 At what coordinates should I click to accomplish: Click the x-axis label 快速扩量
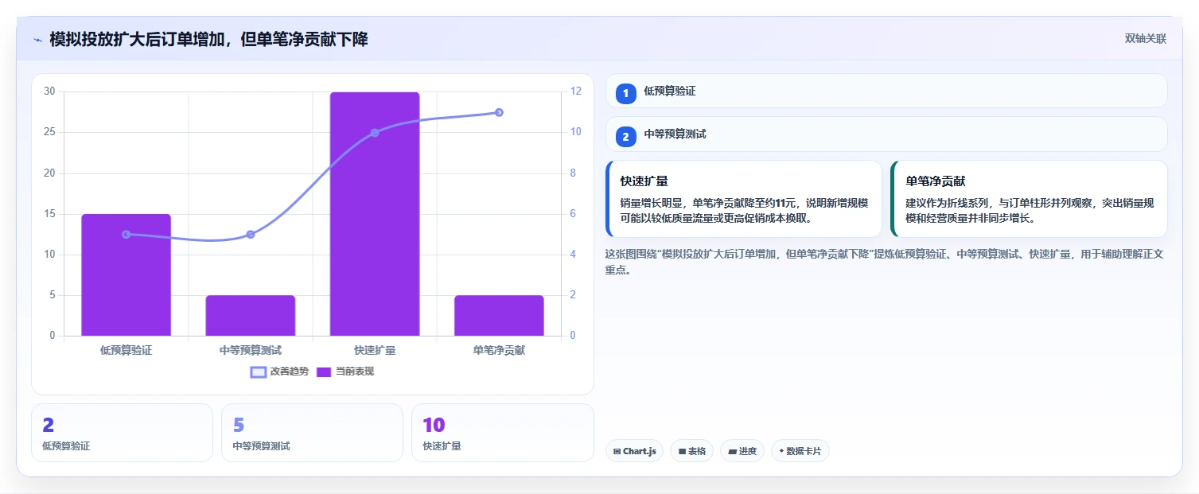375,350
